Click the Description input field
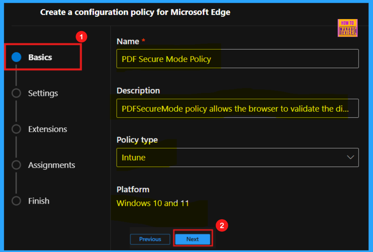The width and height of the screenshot is (373, 252). coord(237,108)
